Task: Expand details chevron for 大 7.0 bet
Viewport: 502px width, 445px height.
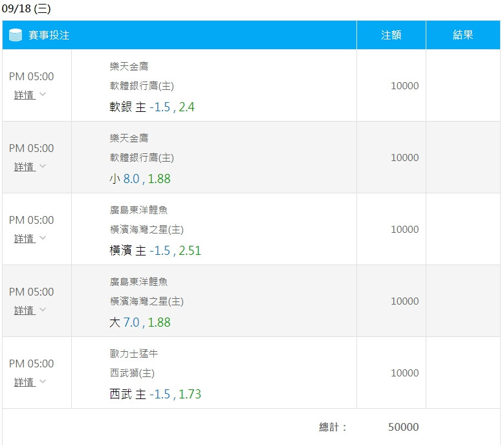Action: click(43, 310)
